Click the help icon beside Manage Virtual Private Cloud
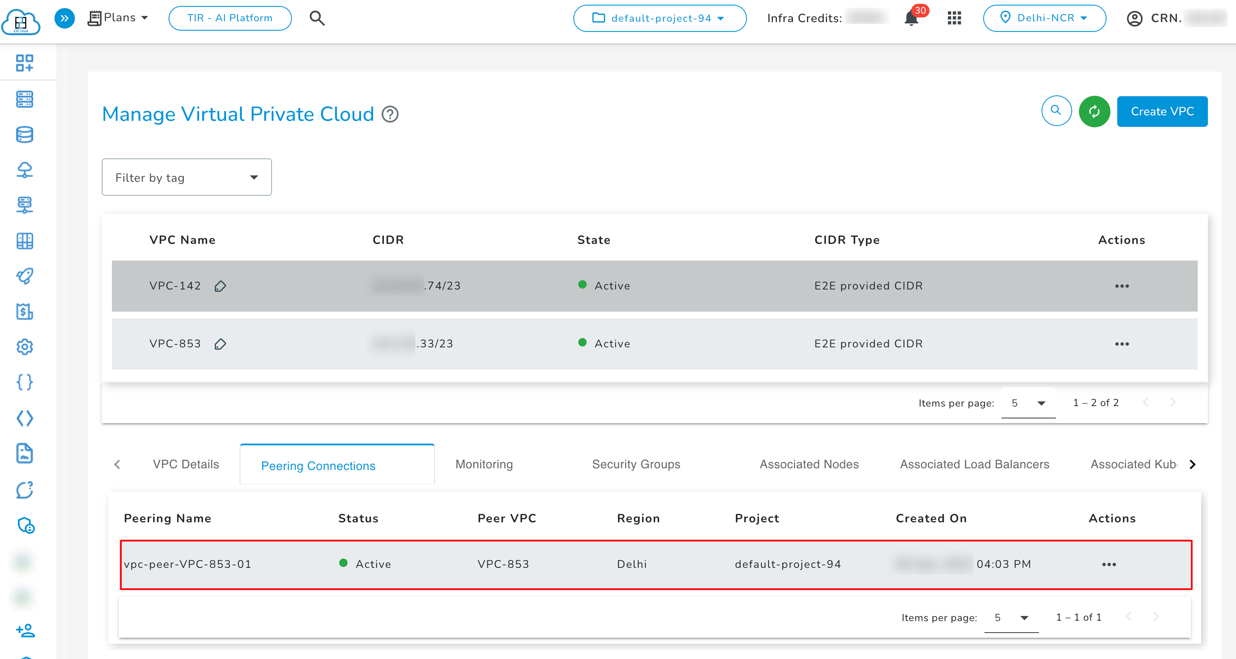The width and height of the screenshot is (1236, 659). 389,114
